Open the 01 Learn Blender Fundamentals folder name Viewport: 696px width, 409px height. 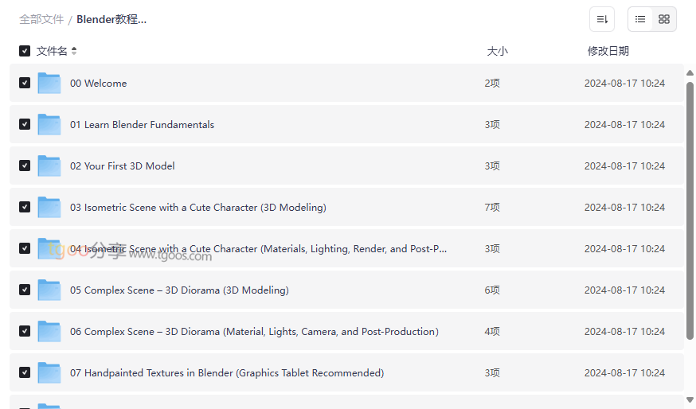click(x=142, y=125)
